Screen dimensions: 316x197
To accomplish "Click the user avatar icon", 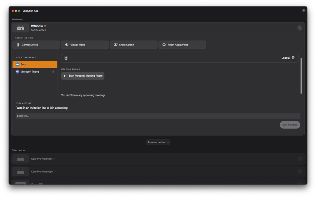I will click(66, 58).
